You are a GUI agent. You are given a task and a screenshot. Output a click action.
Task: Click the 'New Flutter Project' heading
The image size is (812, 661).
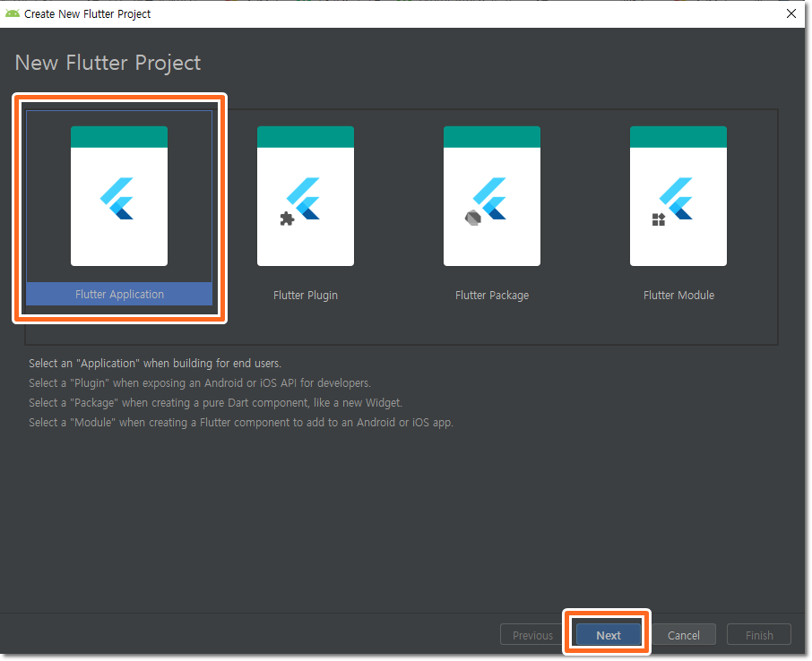tap(108, 63)
